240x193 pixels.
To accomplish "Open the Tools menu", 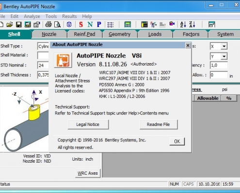I will (x=51, y=16).
